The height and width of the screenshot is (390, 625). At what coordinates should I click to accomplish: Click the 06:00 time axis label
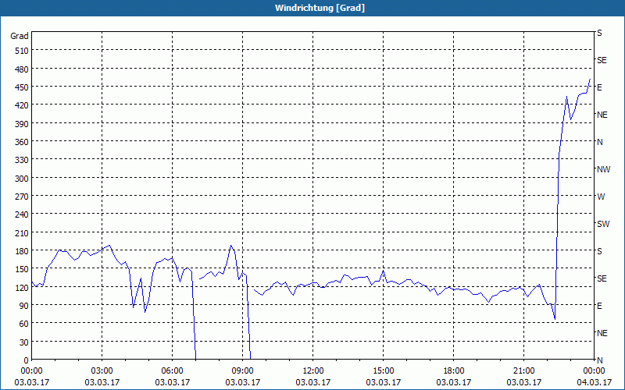click(172, 371)
